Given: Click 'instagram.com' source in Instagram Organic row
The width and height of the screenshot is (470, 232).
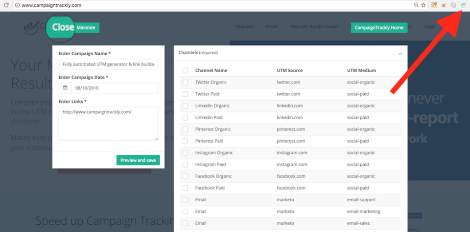Looking at the screenshot, I should pos(292,153).
